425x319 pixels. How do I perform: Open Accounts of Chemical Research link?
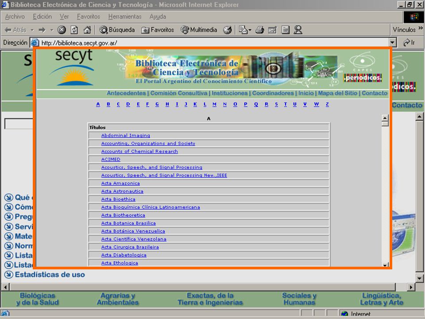pyautogui.click(x=139, y=152)
